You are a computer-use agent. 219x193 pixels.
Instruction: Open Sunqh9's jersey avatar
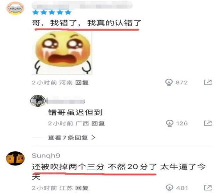15,158
